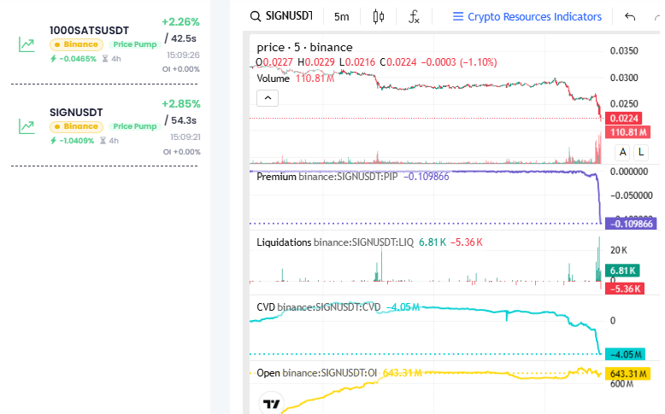Viewport: 665px width, 414px height.
Task: Click the chart icon beside SIGNUSDT
Action: point(26,125)
